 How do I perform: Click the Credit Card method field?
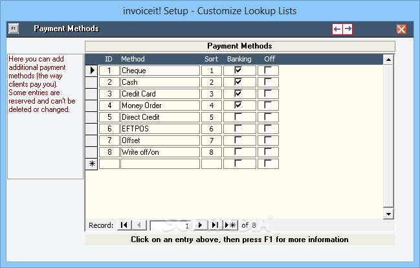point(160,94)
